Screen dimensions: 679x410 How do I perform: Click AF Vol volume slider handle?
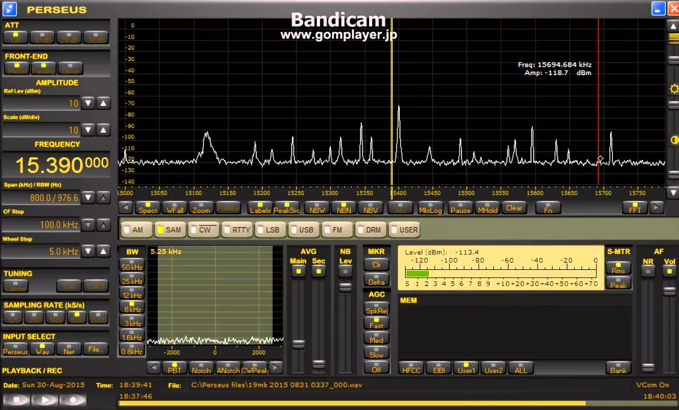click(x=669, y=292)
